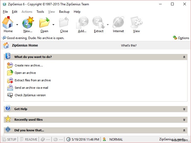
Task: Click the disk icon in status bar
Action: 56,139
